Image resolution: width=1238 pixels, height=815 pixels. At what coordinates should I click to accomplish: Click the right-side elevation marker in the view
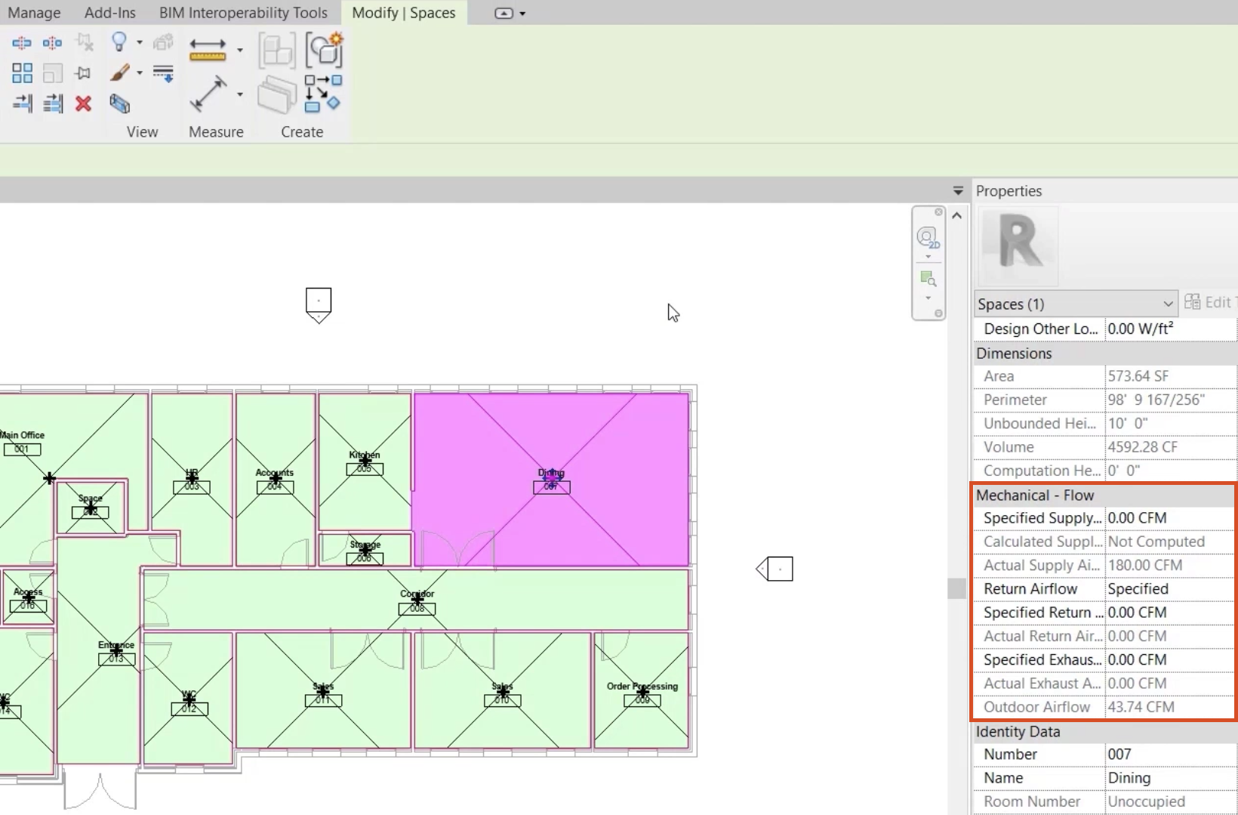(775, 569)
